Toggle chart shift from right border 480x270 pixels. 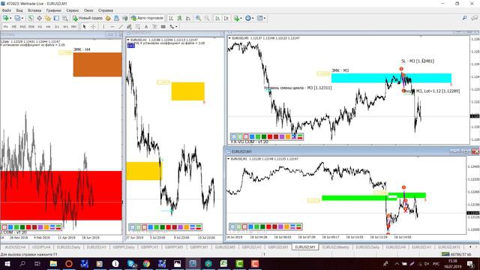226,18
